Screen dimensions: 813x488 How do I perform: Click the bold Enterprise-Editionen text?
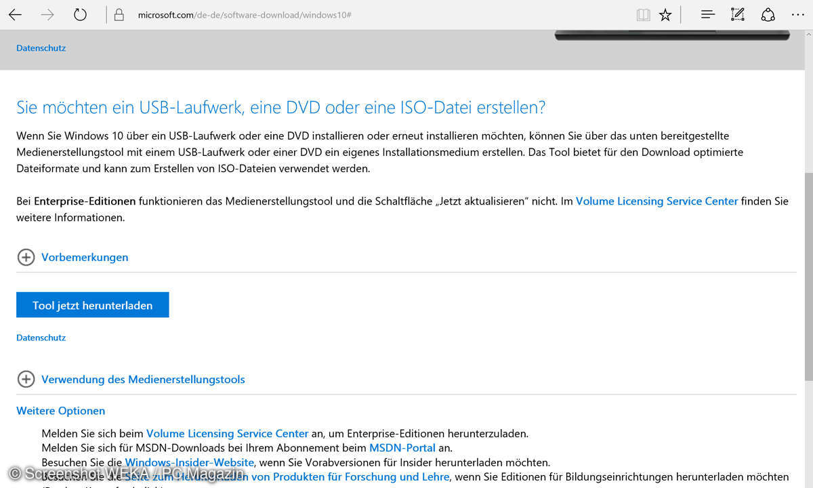click(85, 201)
